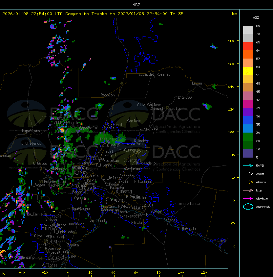Image resolution: width=273 pixels, height=277 pixels.
Task: Click the cyan 'current' ellipse legend symbol
Action: [248, 207]
